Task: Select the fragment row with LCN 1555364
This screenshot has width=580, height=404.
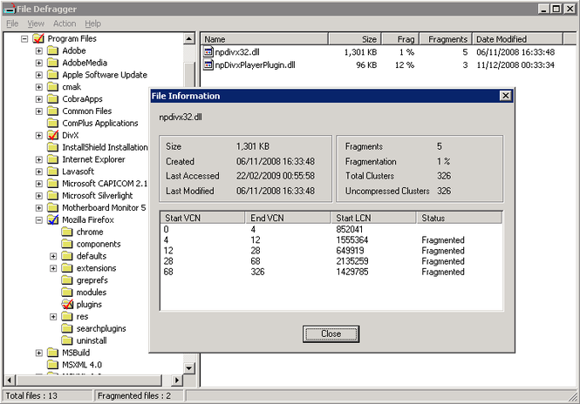Action: (x=331, y=240)
